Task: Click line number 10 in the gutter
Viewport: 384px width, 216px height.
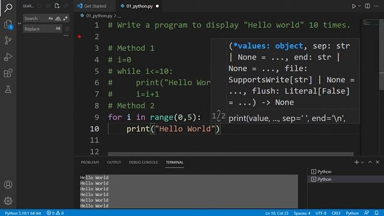Action: click(x=94, y=129)
